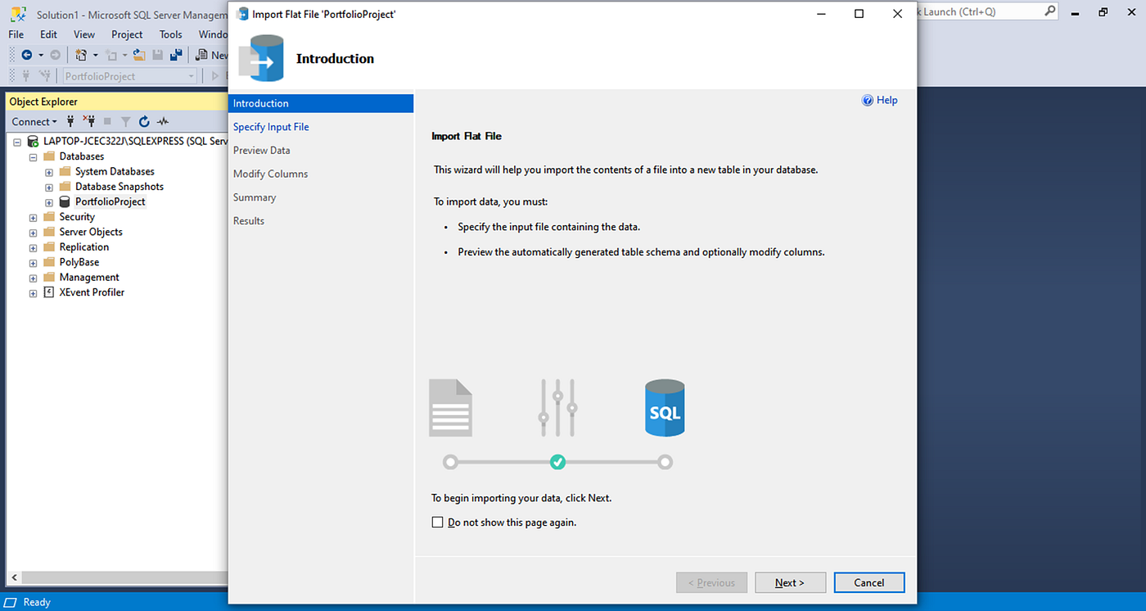
Task: Click the Navigate Forward arrow icon
Action: tap(55, 55)
